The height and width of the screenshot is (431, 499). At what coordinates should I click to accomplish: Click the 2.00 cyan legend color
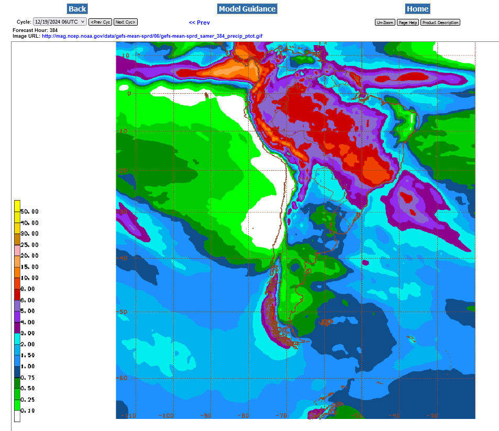[17, 339]
